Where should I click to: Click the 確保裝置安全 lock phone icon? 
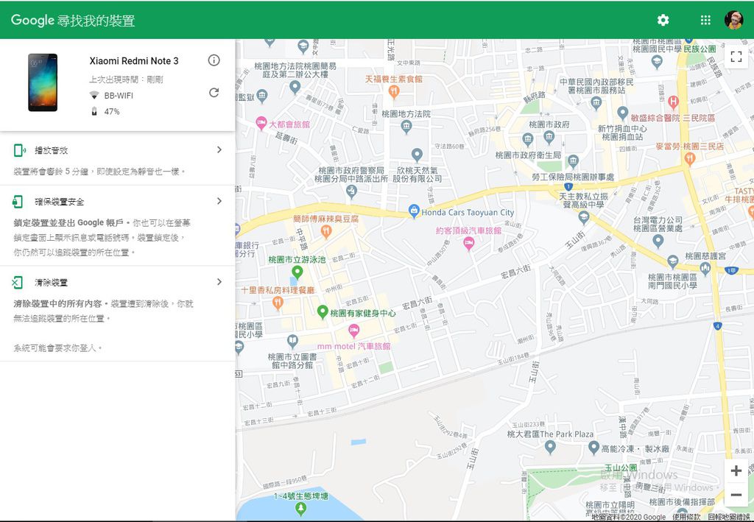(18, 202)
